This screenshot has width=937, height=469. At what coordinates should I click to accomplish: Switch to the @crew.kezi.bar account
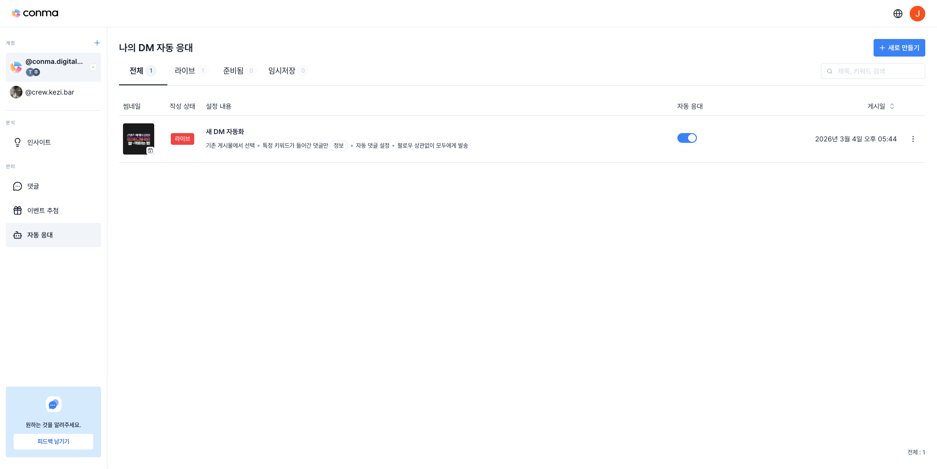[x=50, y=92]
